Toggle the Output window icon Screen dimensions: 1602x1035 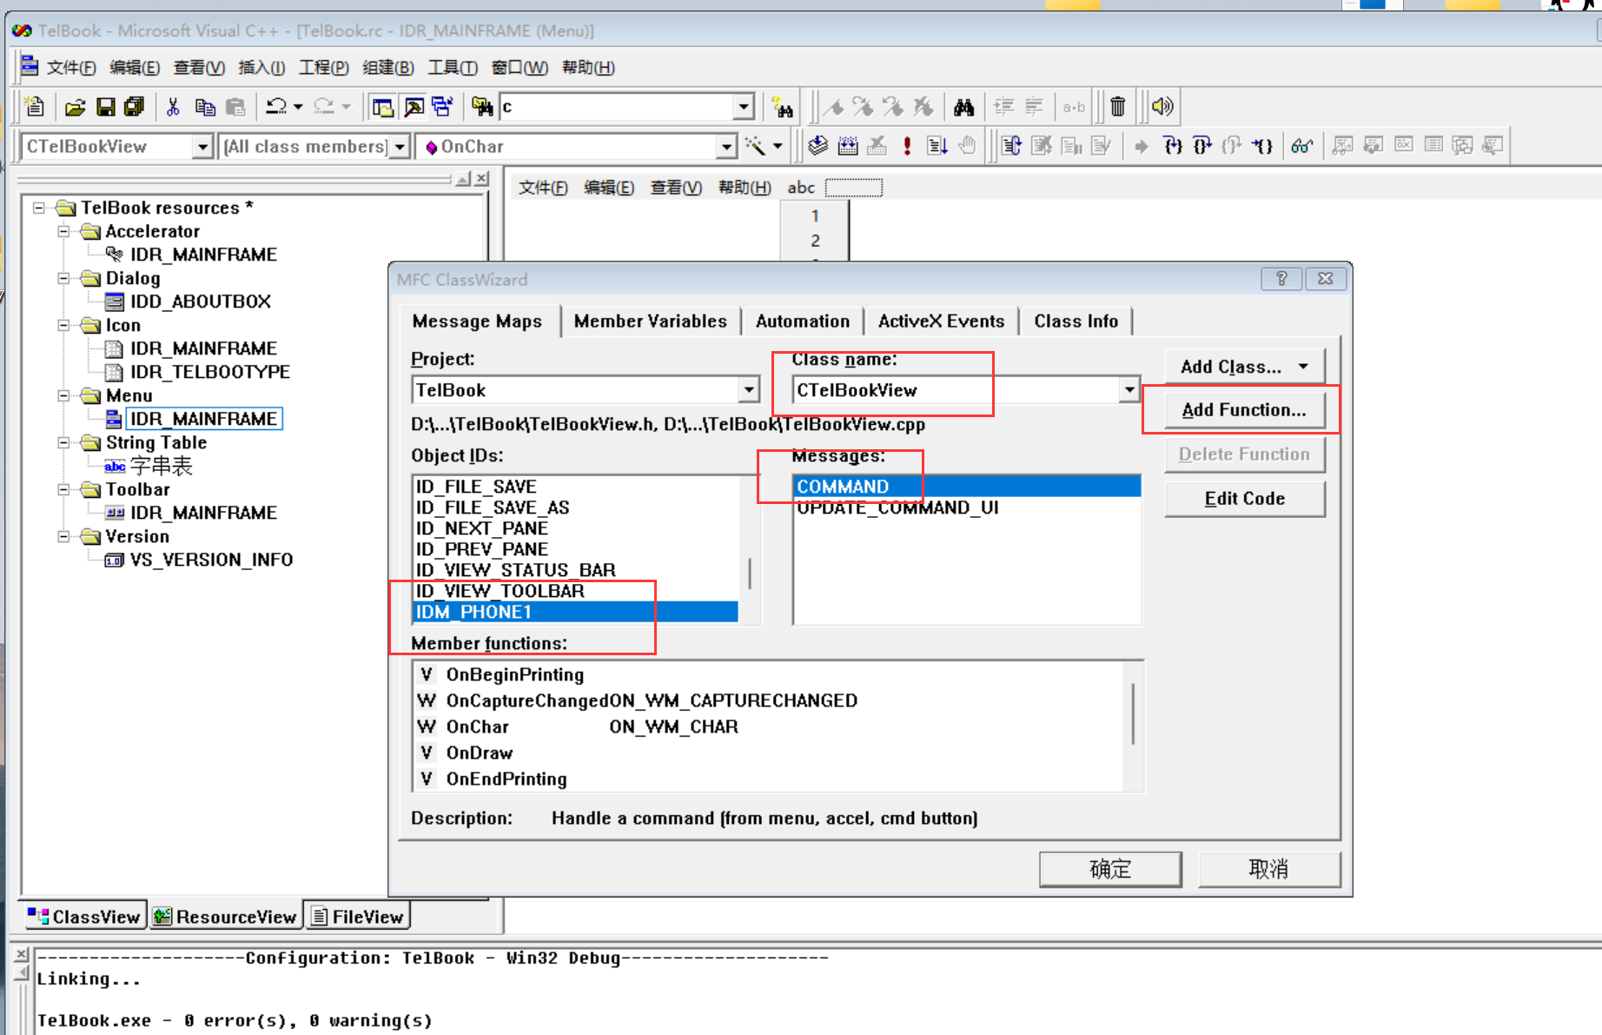click(414, 107)
